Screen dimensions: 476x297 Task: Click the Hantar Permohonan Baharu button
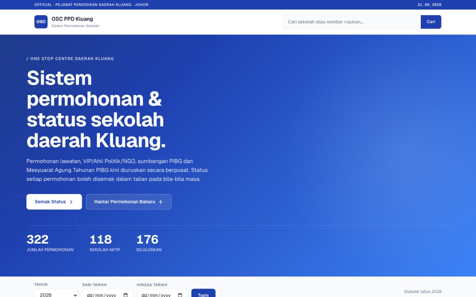129,202
